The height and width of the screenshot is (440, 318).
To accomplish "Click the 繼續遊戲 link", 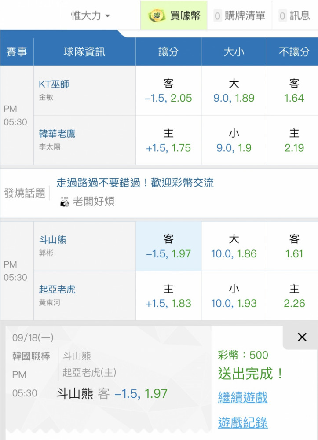I will pos(243,397).
